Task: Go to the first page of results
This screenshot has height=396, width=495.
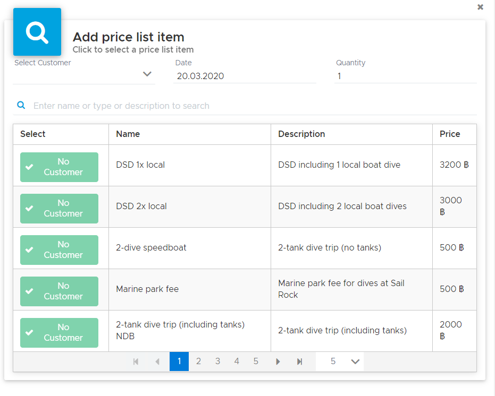Action: 136,361
